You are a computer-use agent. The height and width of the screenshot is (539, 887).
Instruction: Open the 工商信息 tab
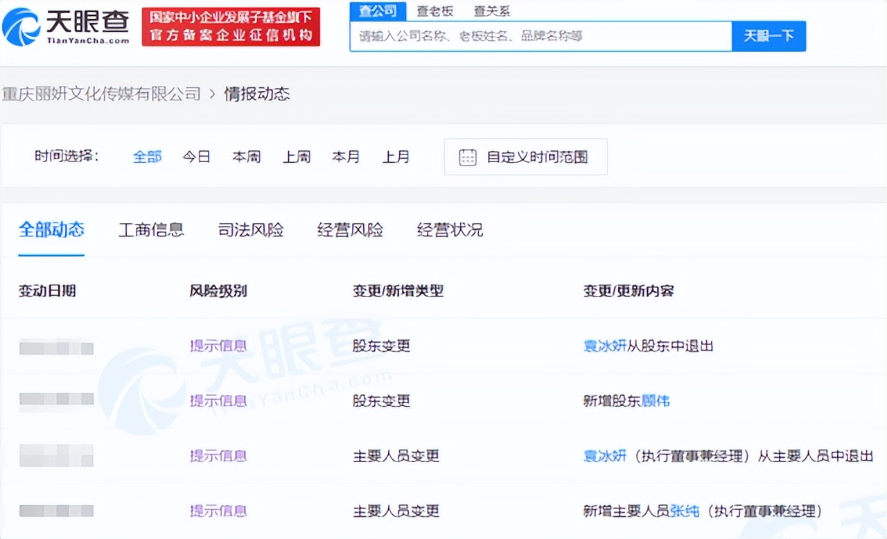[151, 230]
